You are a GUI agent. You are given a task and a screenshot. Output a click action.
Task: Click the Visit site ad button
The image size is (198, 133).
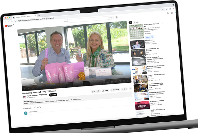click(150, 37)
